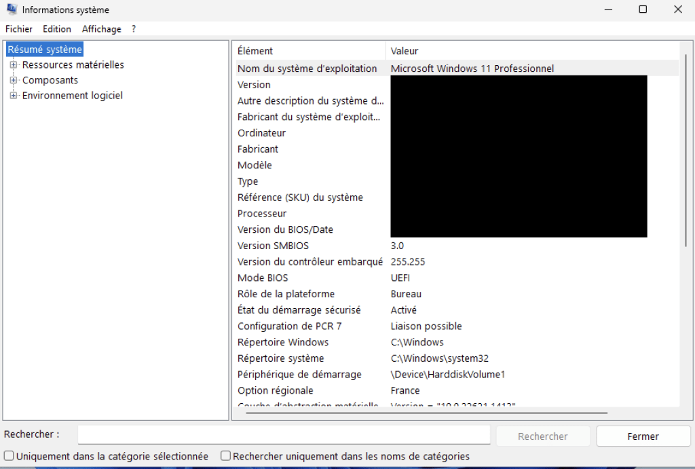Open the ? help menu
Screen dimensions: 695x469
(134, 29)
